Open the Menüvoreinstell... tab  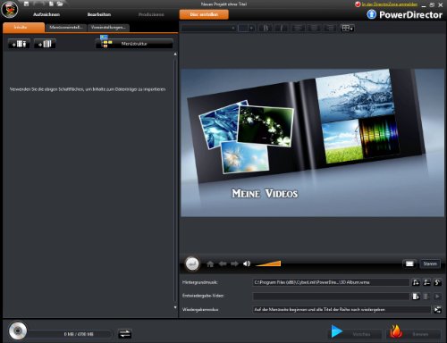66,28
